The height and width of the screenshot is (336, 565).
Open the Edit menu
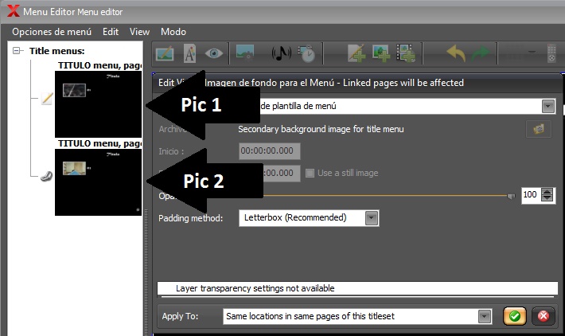pyautogui.click(x=111, y=32)
